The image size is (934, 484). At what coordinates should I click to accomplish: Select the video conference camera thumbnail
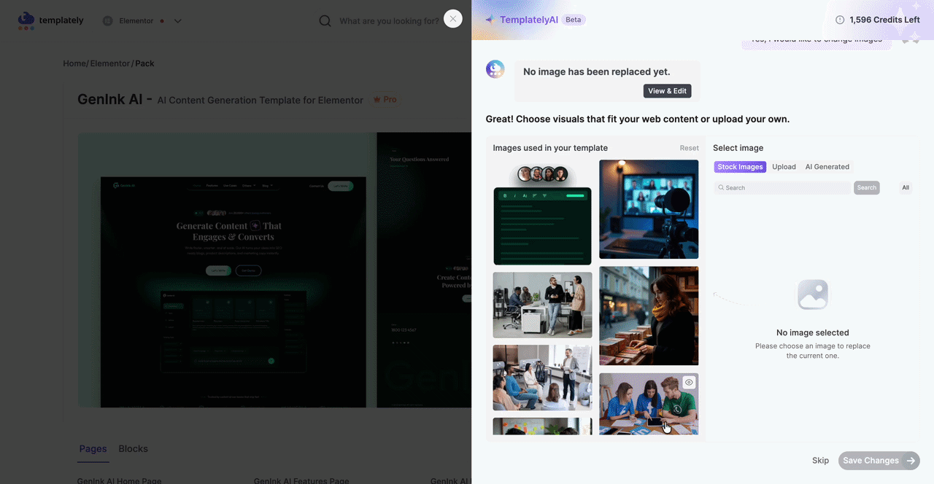649,209
